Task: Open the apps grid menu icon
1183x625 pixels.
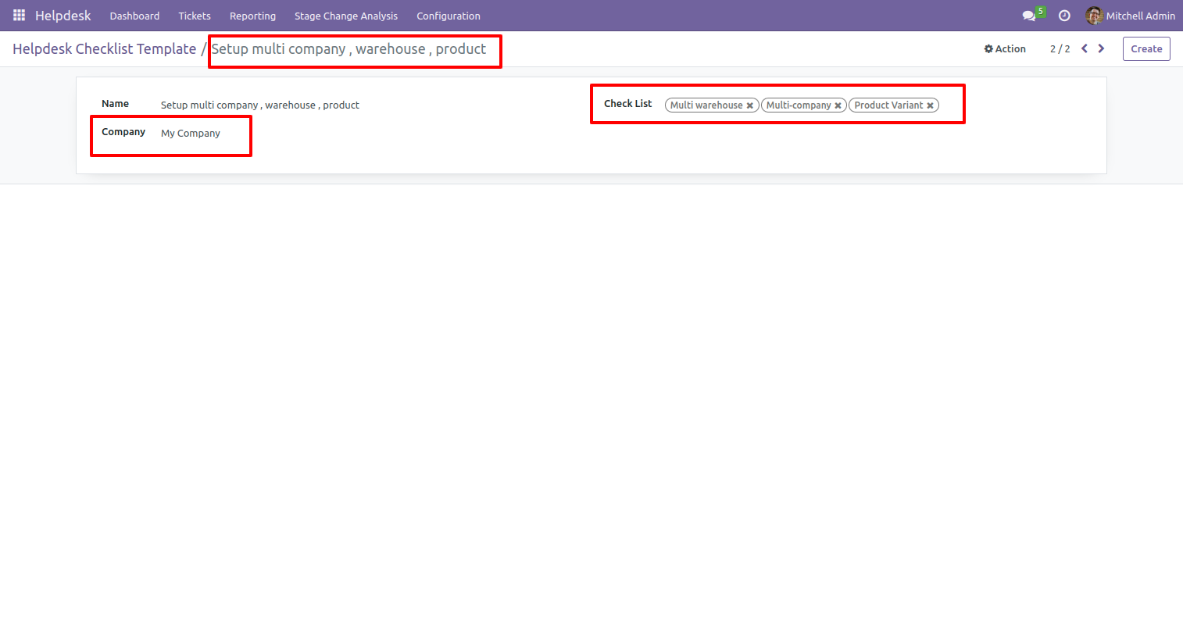Action: pos(20,16)
